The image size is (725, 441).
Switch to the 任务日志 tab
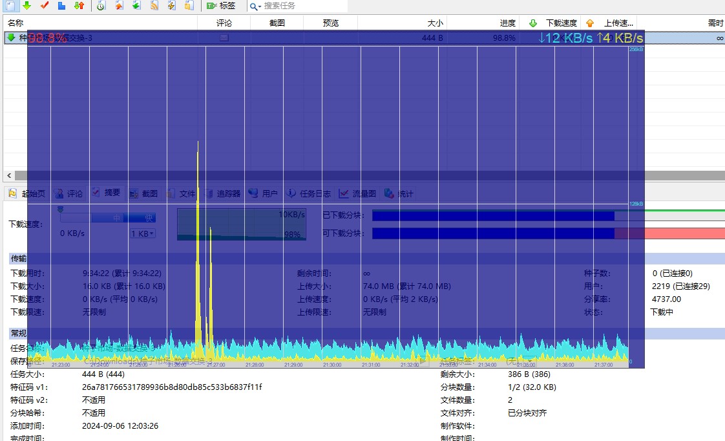[309, 193]
